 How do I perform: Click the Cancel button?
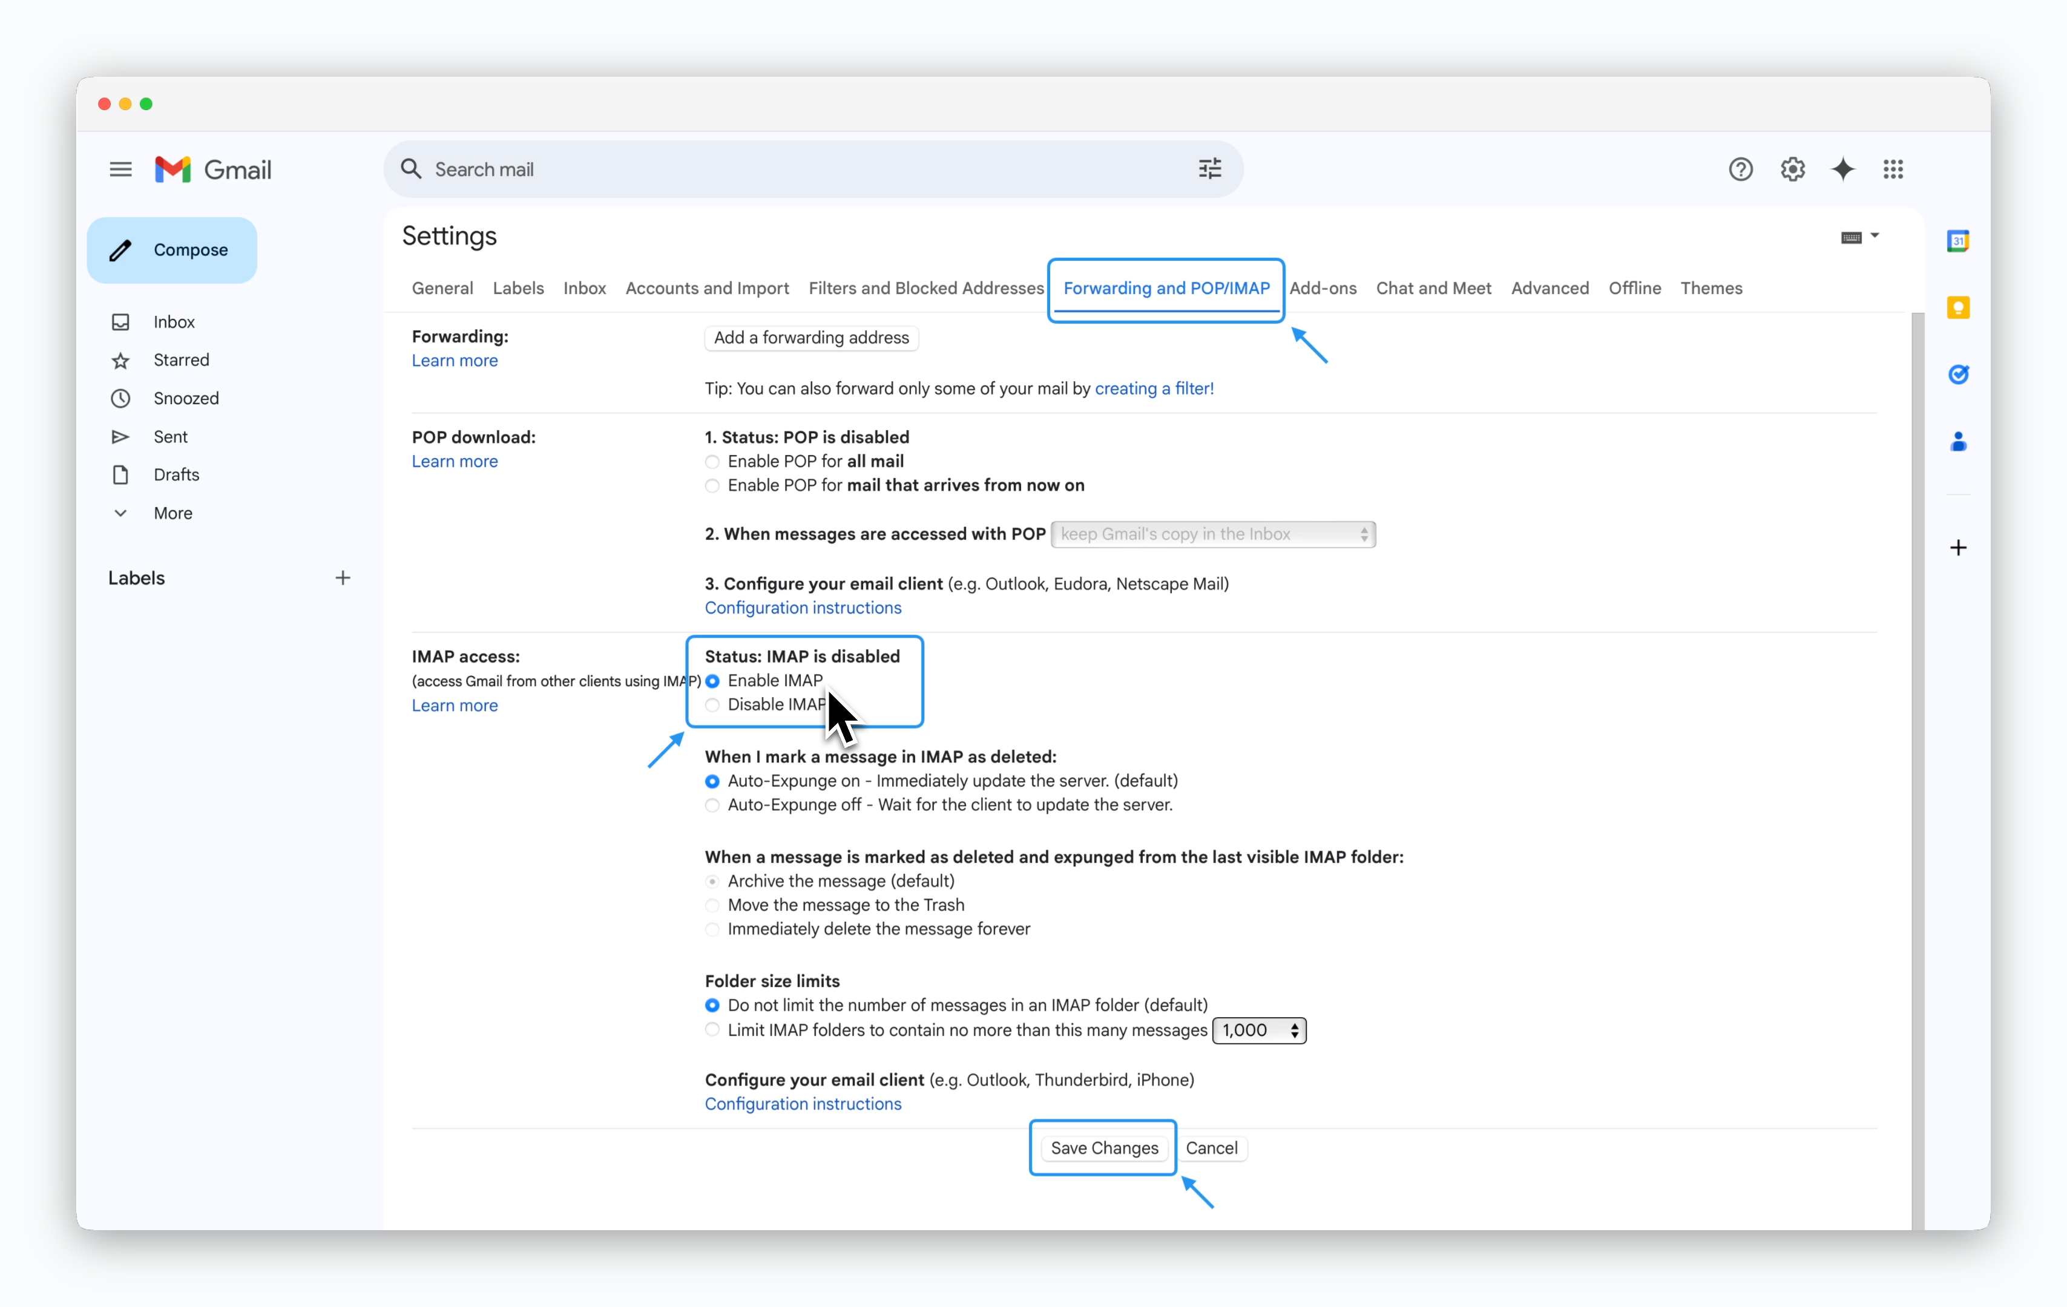pos(1211,1148)
